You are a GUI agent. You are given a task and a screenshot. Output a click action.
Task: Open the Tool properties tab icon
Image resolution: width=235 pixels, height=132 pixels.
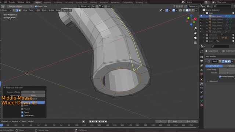pos(202,52)
